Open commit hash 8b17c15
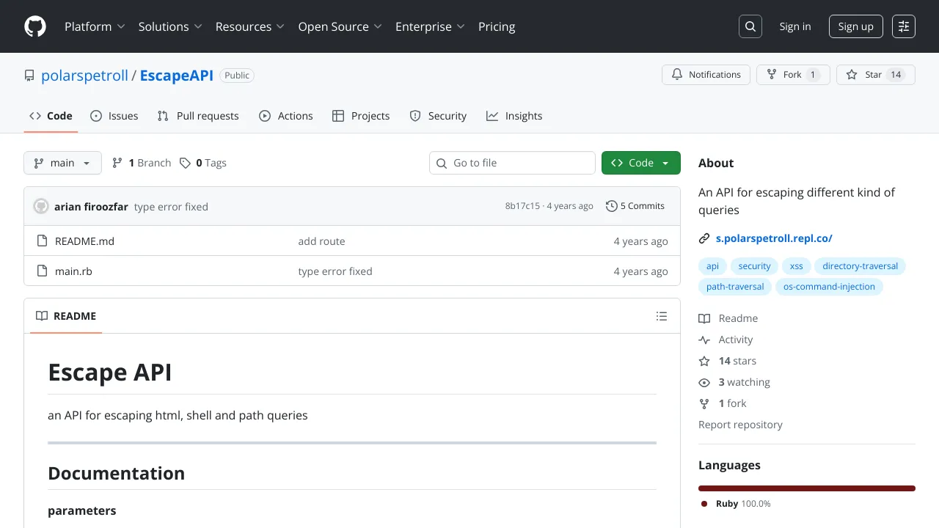Image resolution: width=939 pixels, height=528 pixels. coord(522,206)
